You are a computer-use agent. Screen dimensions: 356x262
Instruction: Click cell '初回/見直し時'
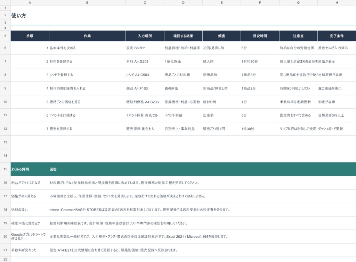[x=221, y=48]
